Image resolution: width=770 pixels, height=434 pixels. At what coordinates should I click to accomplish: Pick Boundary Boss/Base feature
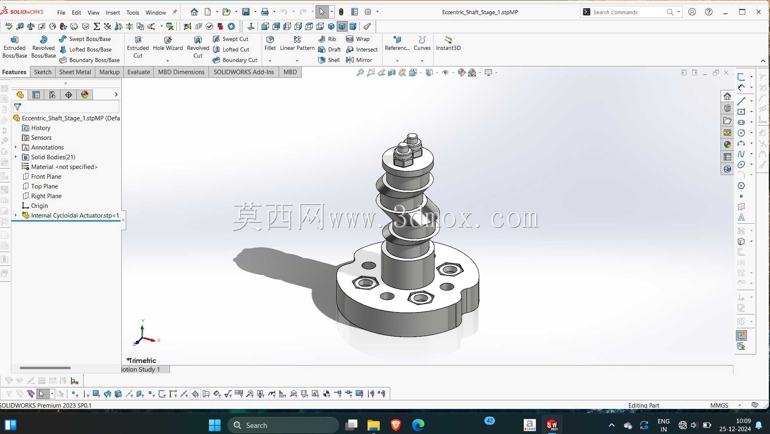tap(89, 60)
